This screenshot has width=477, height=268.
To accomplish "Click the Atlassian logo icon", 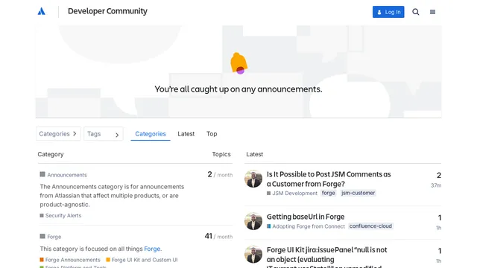I will [x=42, y=12].
